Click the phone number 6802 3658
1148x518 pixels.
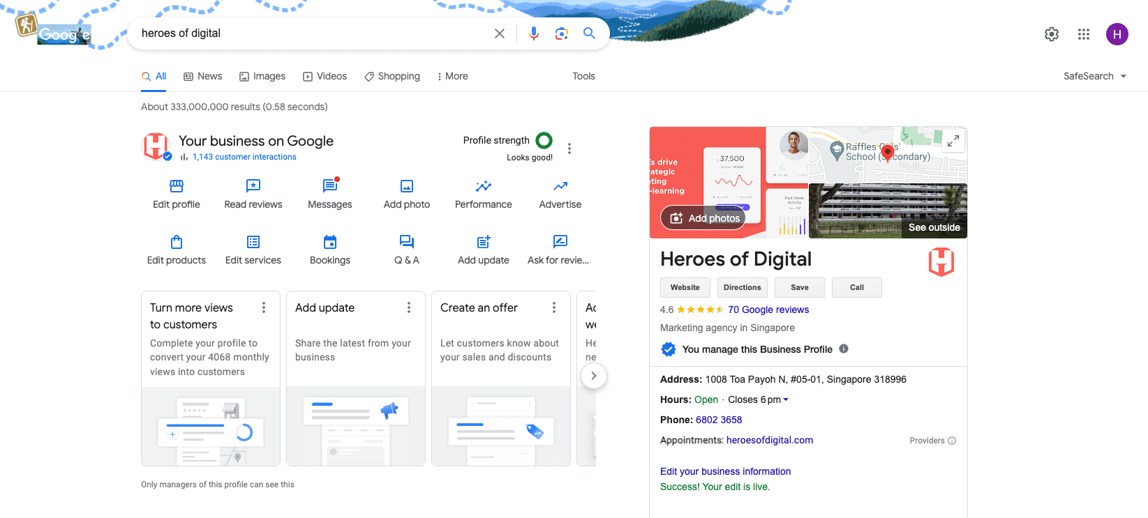point(719,420)
